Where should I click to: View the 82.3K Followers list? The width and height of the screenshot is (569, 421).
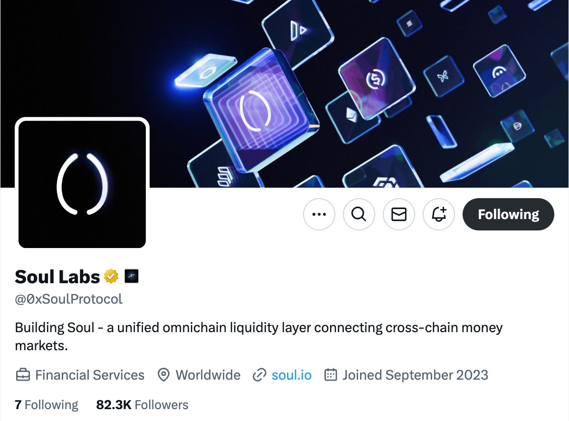click(x=142, y=405)
